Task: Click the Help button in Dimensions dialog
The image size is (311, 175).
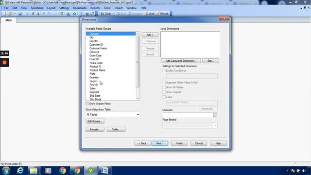Action: point(218,143)
